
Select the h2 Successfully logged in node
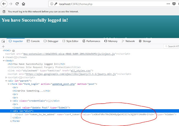tap(36, 64)
